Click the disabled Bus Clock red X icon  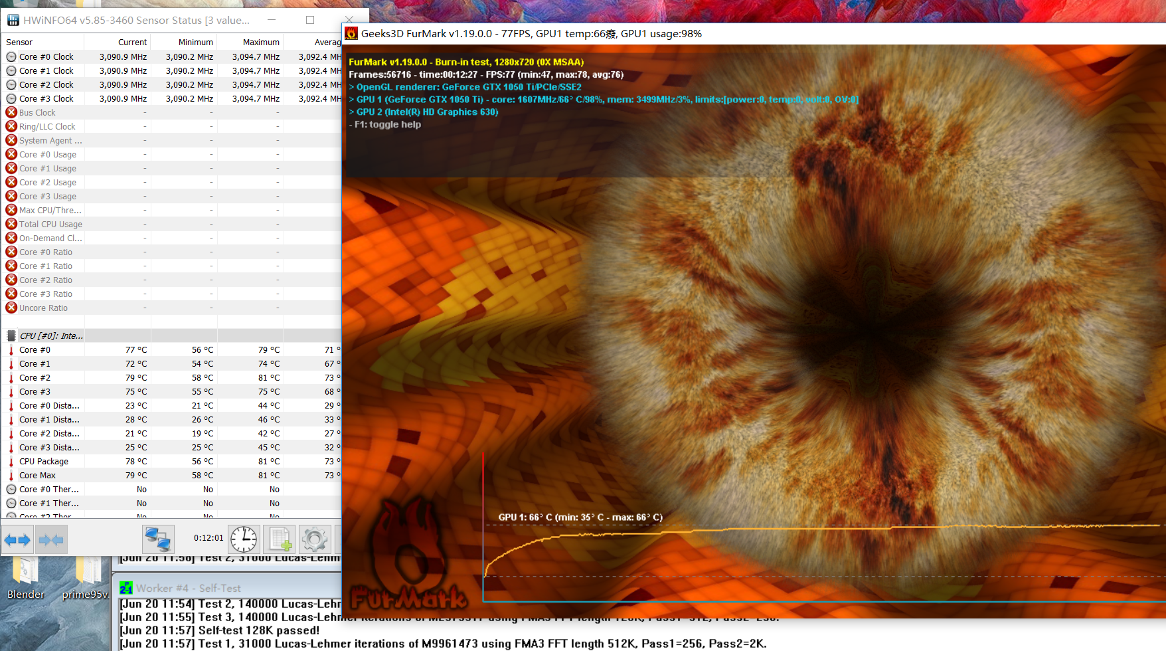pyautogui.click(x=11, y=112)
